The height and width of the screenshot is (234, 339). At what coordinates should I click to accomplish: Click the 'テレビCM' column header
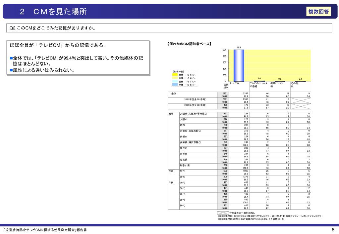pos(234,84)
